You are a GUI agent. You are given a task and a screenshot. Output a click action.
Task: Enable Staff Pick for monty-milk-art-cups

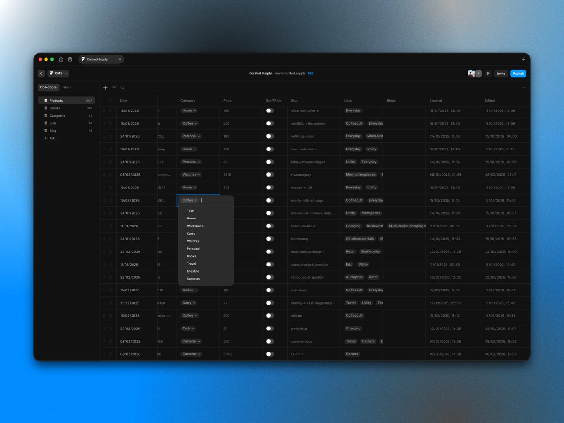pyautogui.click(x=270, y=200)
